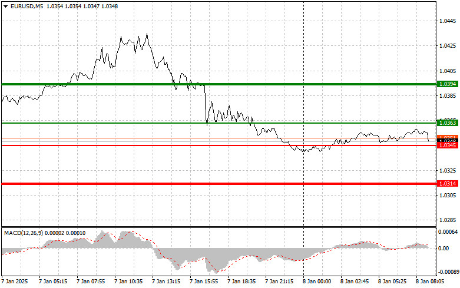Click the red 1.0314 price tag
The width and height of the screenshot is (460, 288).
(447, 184)
